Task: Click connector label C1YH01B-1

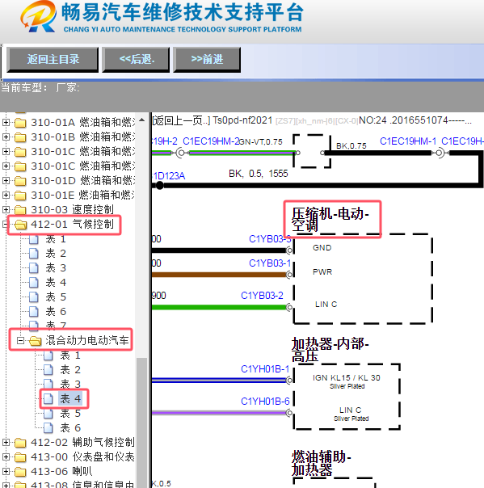Action: point(265,369)
